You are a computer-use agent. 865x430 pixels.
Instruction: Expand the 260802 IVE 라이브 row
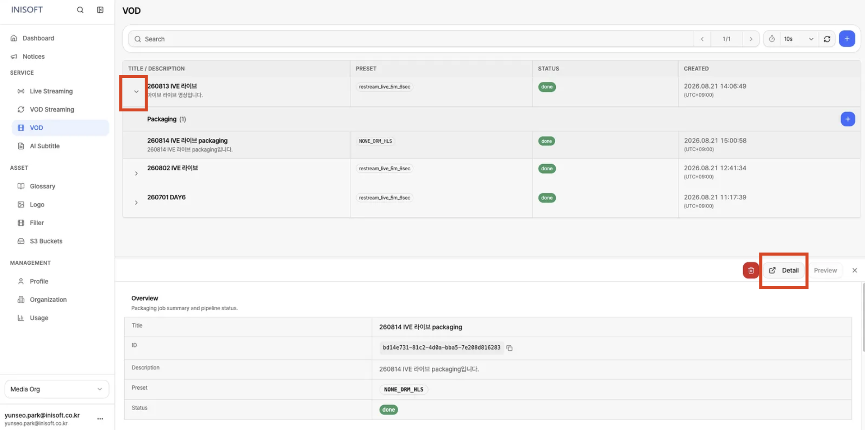tap(136, 173)
